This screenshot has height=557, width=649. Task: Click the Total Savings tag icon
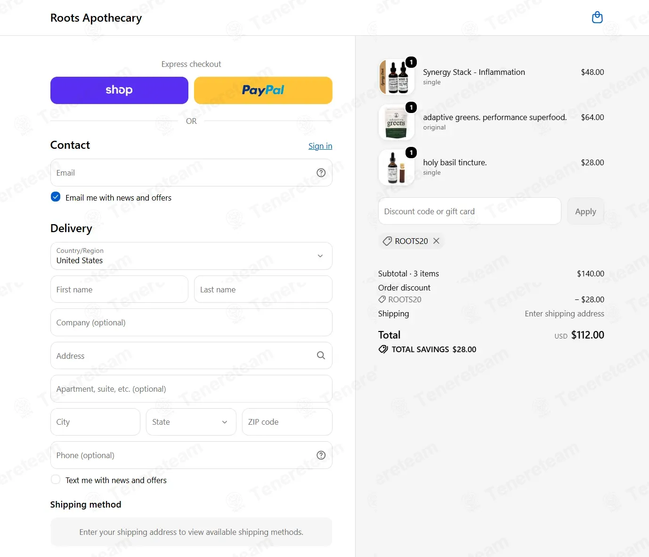(383, 349)
